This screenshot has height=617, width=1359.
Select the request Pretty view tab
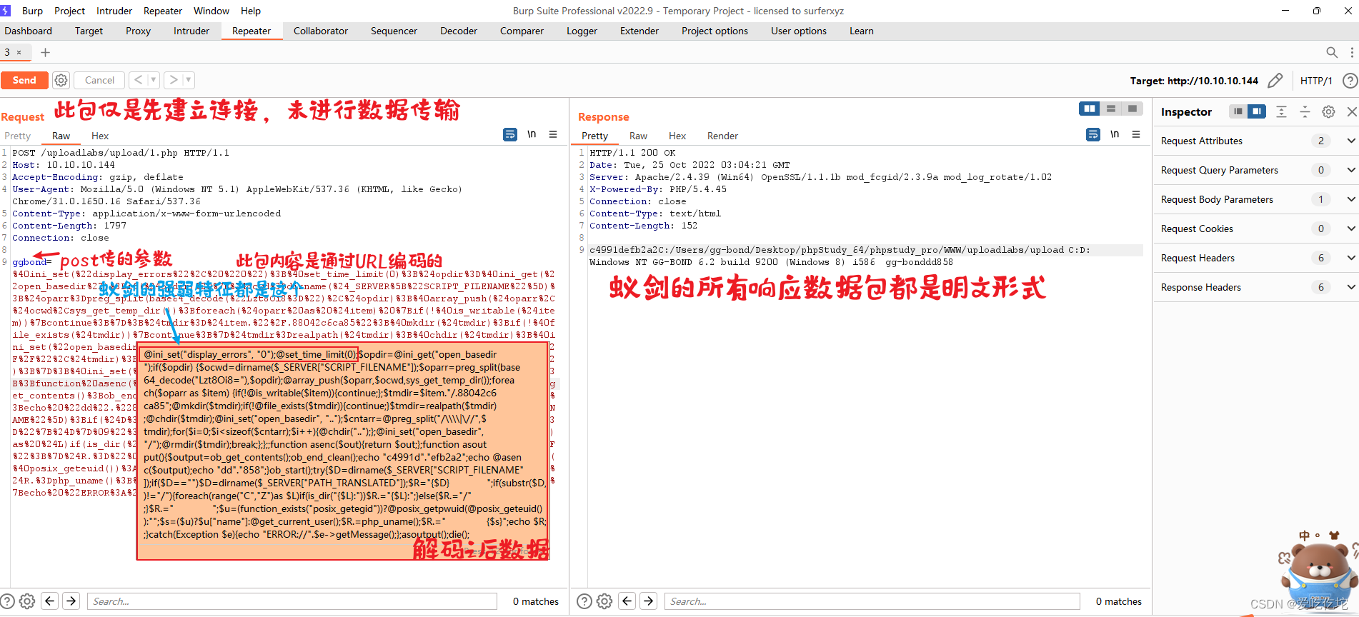(18, 136)
